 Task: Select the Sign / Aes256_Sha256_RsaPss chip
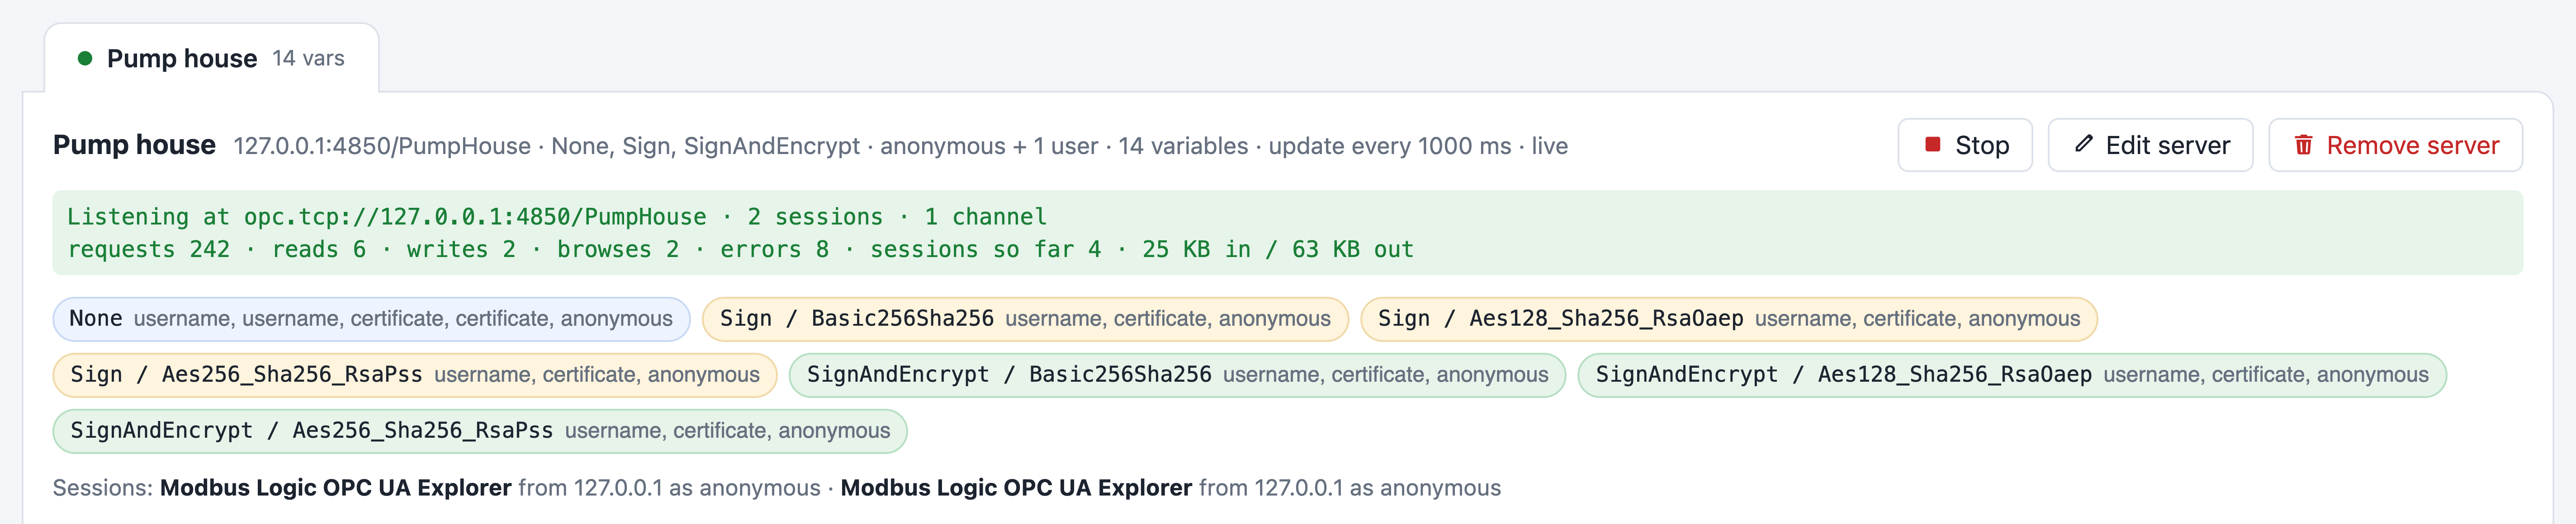pos(415,375)
